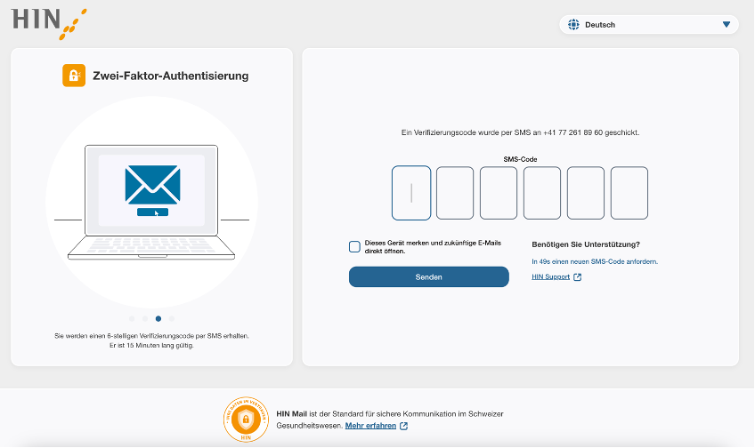
Task: Click the orange HIN shield badge in the footer
Action: [247, 420]
